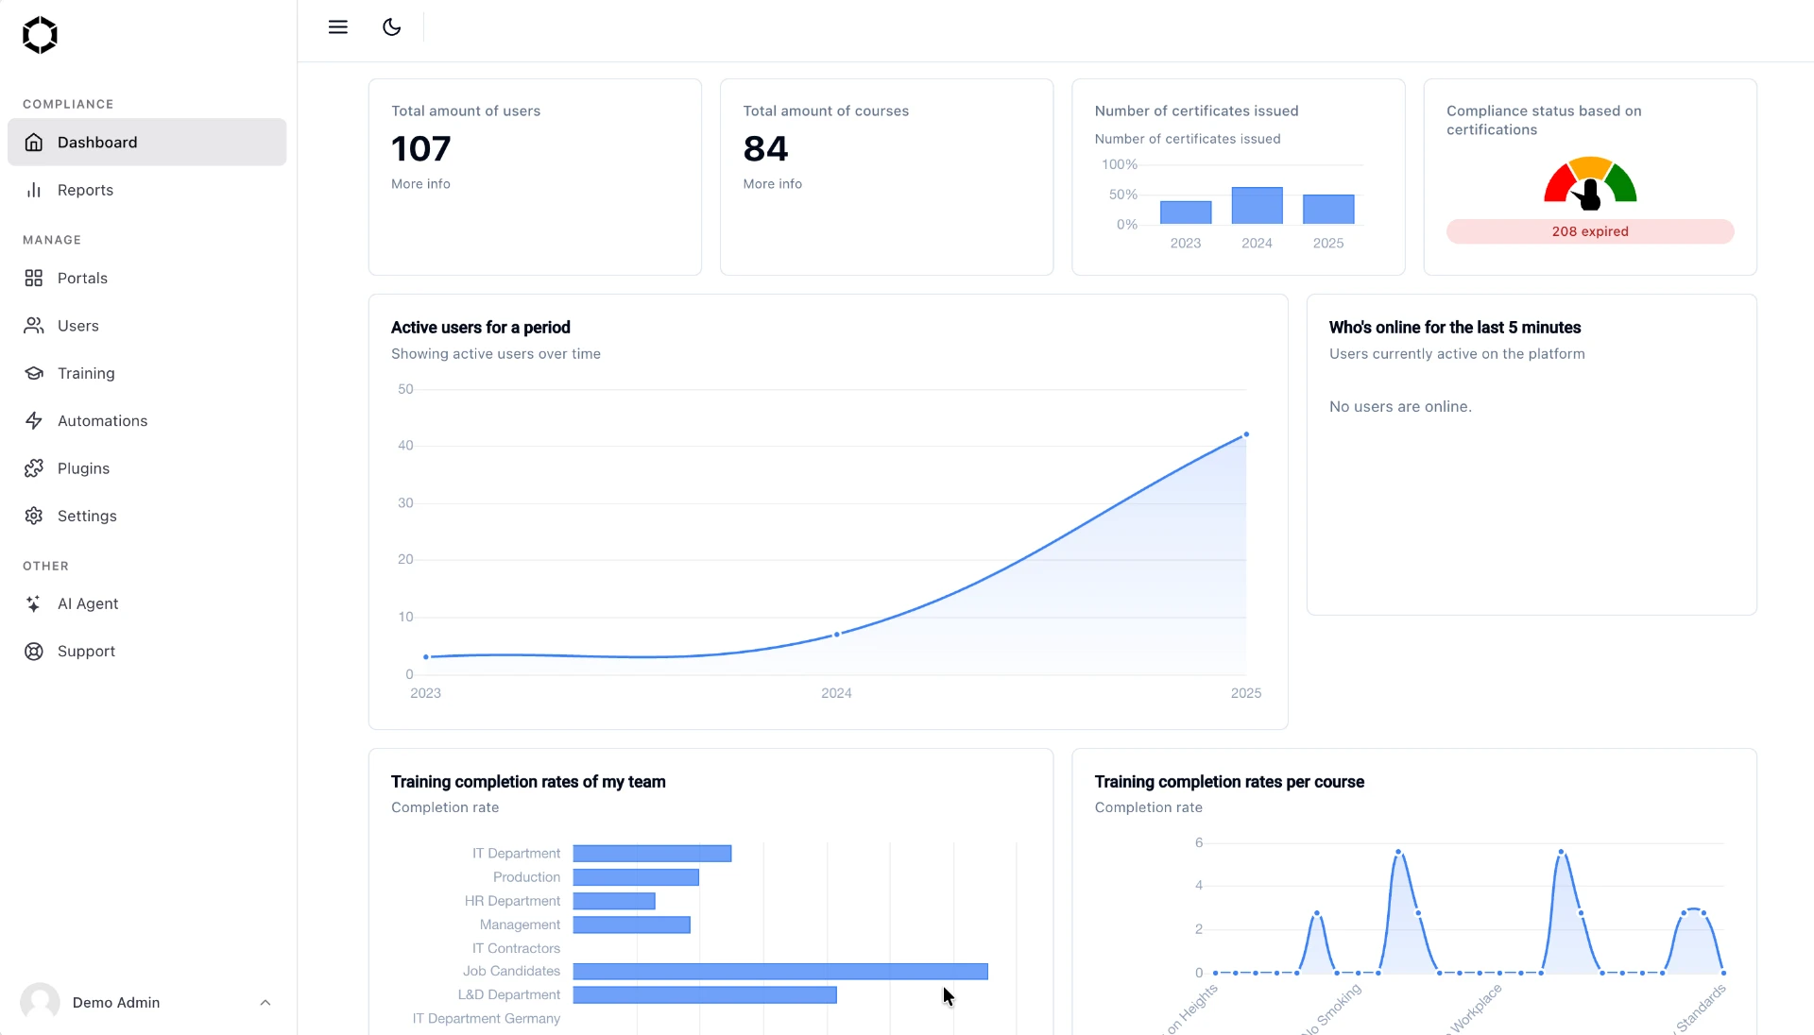
Task: Select the 2025 certificates bar
Action: coord(1328,210)
